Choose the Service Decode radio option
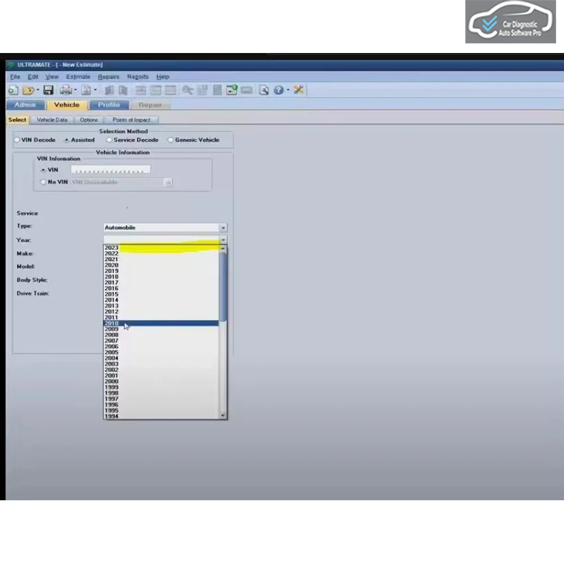The width and height of the screenshot is (564, 564). coord(109,140)
